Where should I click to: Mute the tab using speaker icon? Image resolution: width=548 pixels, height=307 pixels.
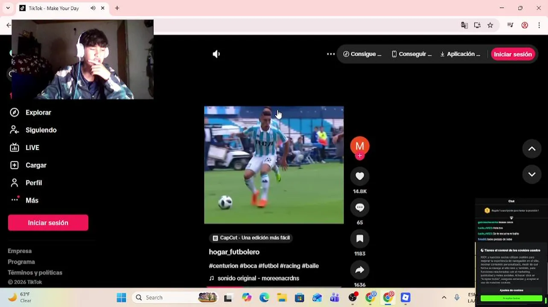click(93, 8)
